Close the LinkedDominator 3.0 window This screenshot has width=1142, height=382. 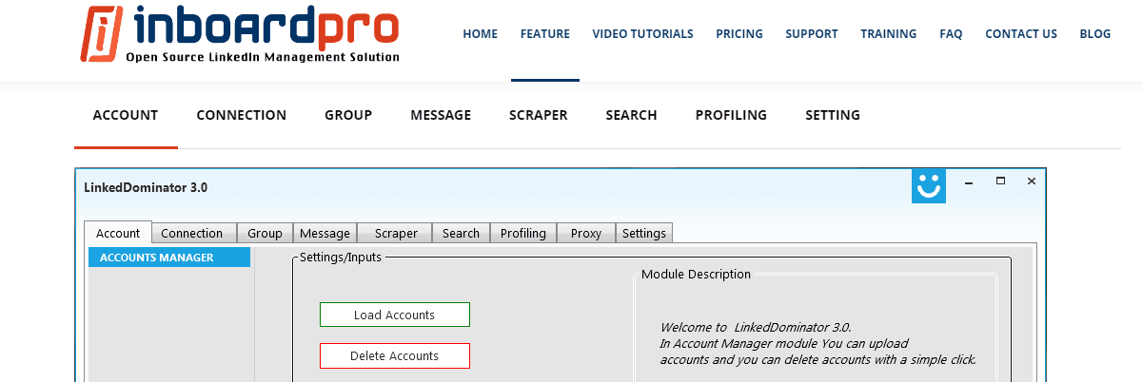[1031, 181]
